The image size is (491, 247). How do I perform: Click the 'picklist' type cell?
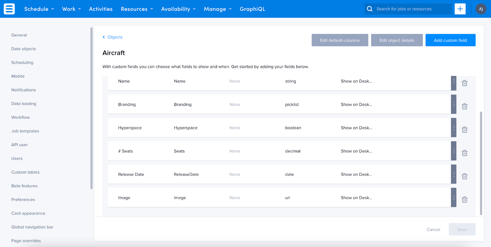pyautogui.click(x=292, y=105)
